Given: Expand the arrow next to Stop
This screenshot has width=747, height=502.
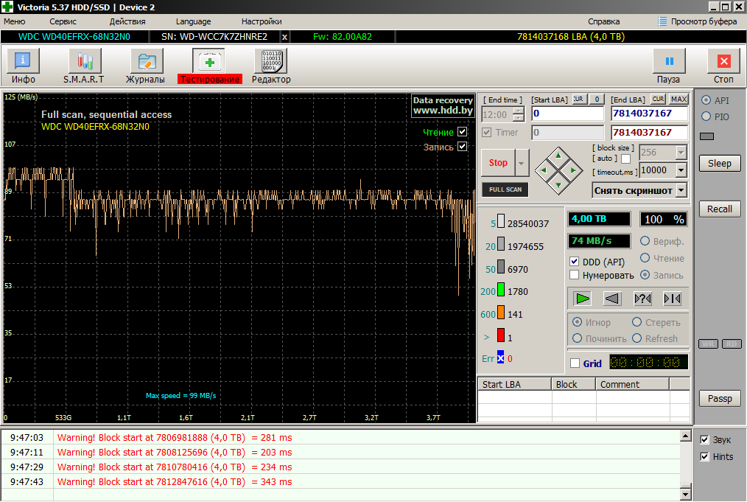Looking at the screenshot, I should (522, 163).
